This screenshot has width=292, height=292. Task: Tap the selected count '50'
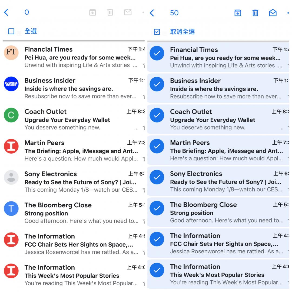(174, 13)
